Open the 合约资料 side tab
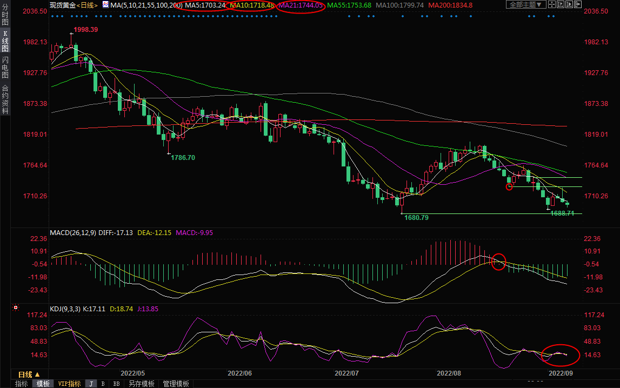The image size is (620, 388). tap(5, 99)
